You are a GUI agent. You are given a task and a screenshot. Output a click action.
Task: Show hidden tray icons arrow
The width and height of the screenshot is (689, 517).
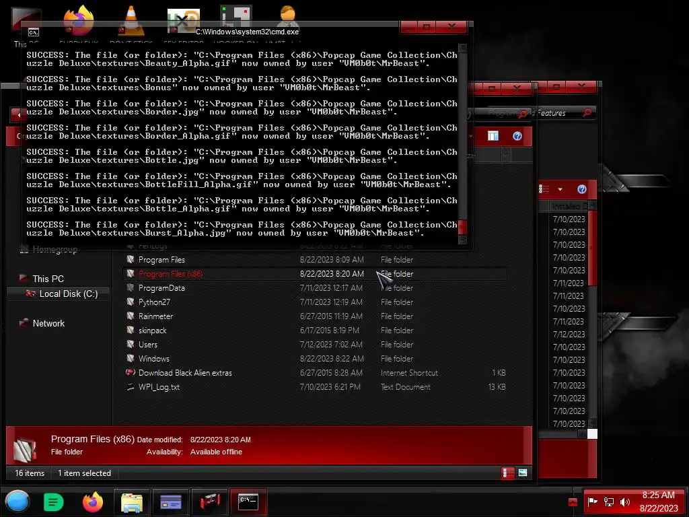pyautogui.click(x=573, y=502)
